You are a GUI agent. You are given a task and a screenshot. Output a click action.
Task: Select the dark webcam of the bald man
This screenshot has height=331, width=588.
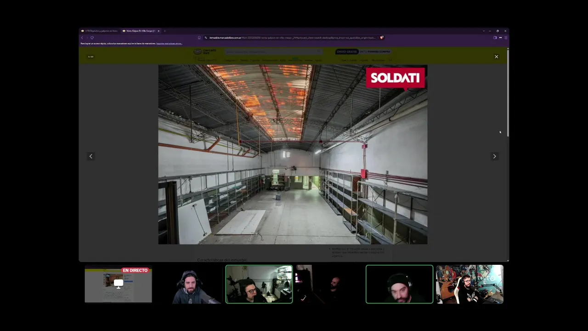pyautogui.click(x=329, y=284)
